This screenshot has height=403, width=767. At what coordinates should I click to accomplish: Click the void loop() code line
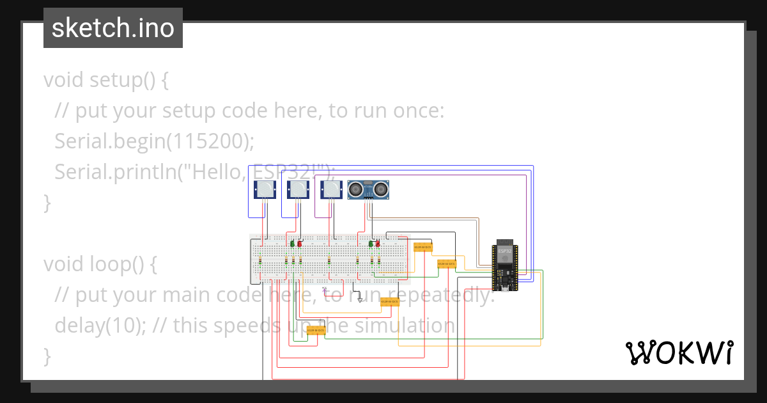100,264
